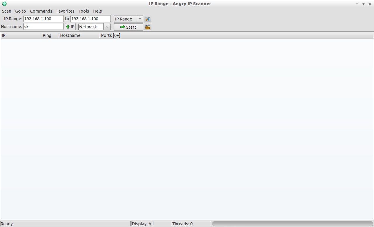374x227 pixels.
Task: Open the Commands menu
Action: (41, 11)
